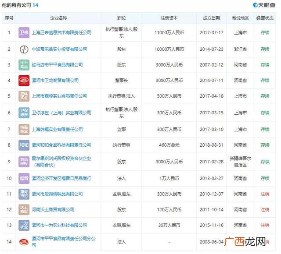Open the company link in row 11
The height and width of the screenshot is (254, 281).
57,194
